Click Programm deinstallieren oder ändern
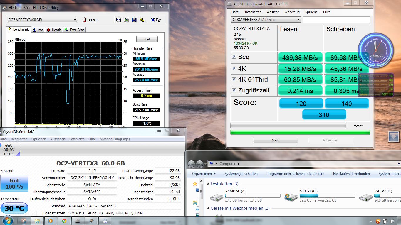401x225 pixels. click(295, 174)
